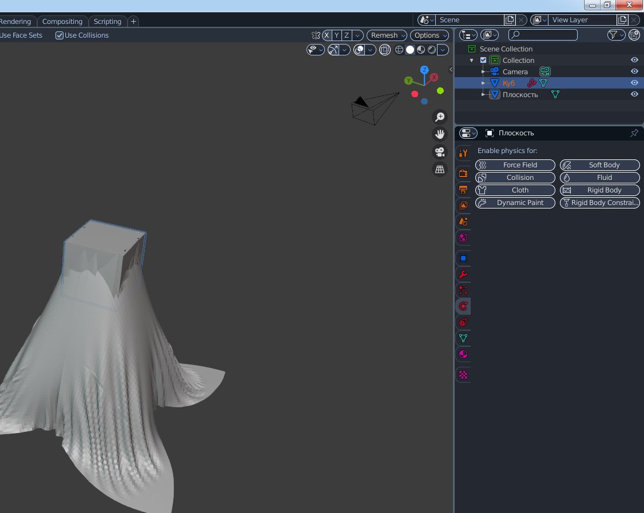644x513 pixels.
Task: Click the Z axis on navigation gizmo
Action: pyautogui.click(x=424, y=70)
